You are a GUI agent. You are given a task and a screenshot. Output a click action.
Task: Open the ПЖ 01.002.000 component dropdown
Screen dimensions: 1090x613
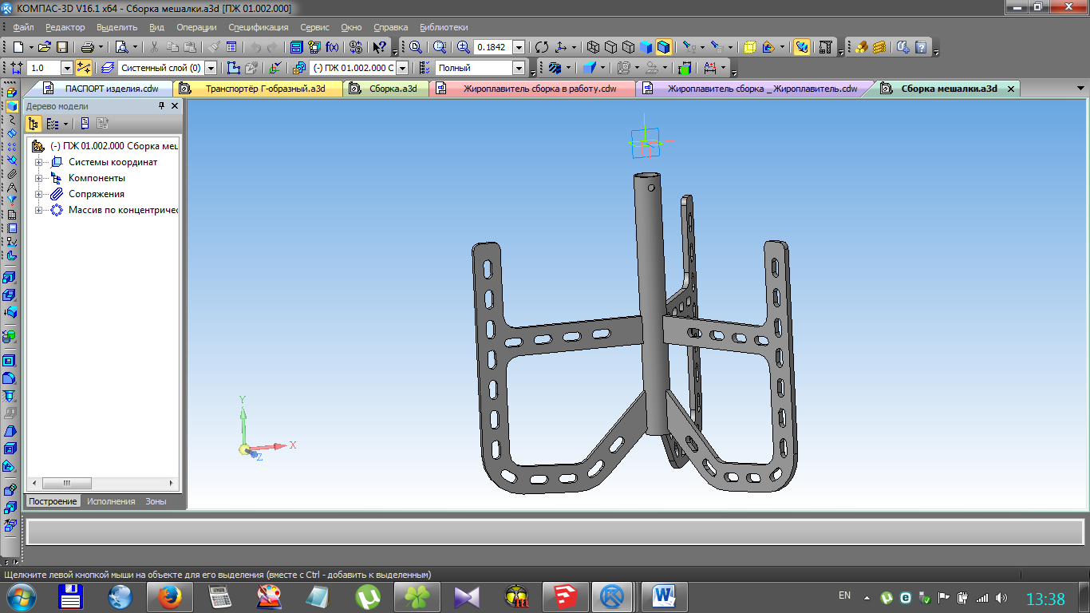(402, 68)
